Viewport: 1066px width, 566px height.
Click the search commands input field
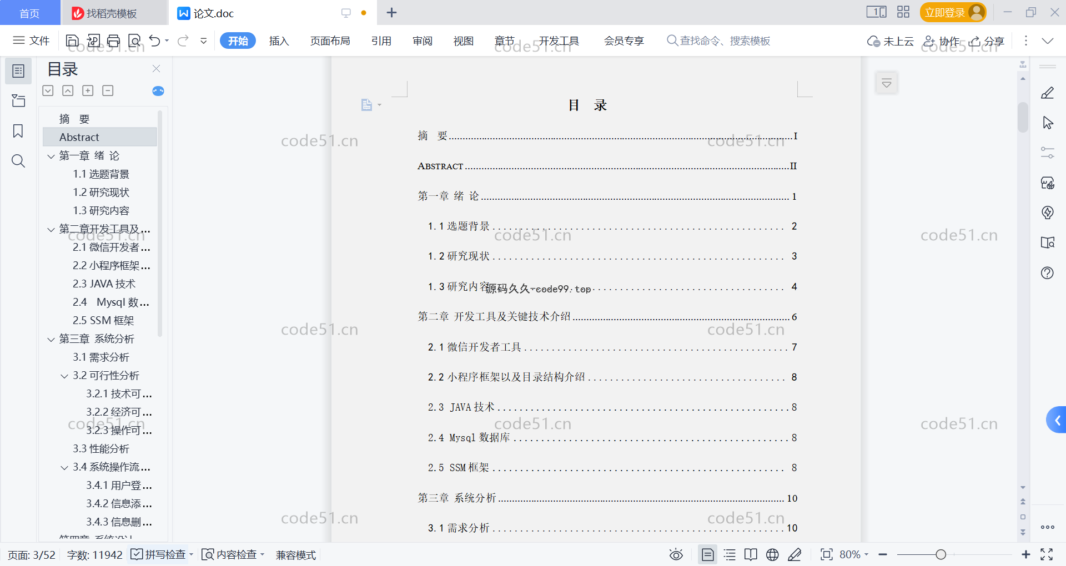[x=718, y=41]
